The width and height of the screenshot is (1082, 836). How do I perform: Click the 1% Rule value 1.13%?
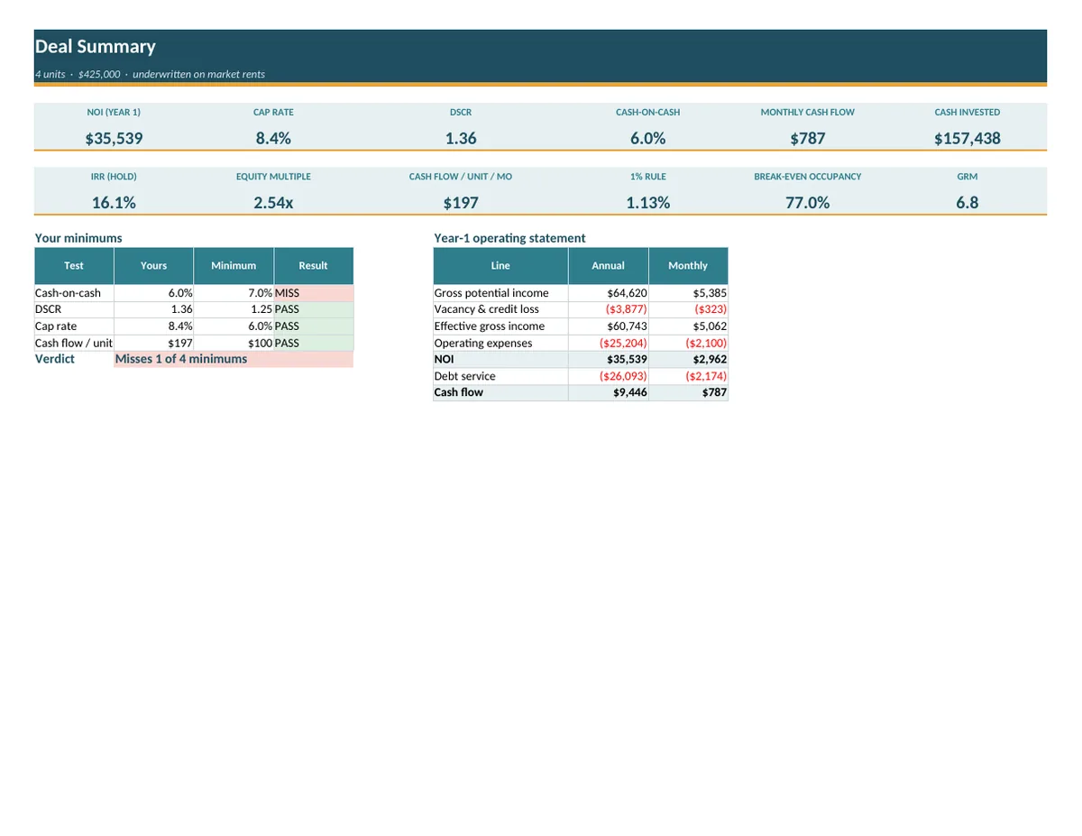click(x=648, y=203)
